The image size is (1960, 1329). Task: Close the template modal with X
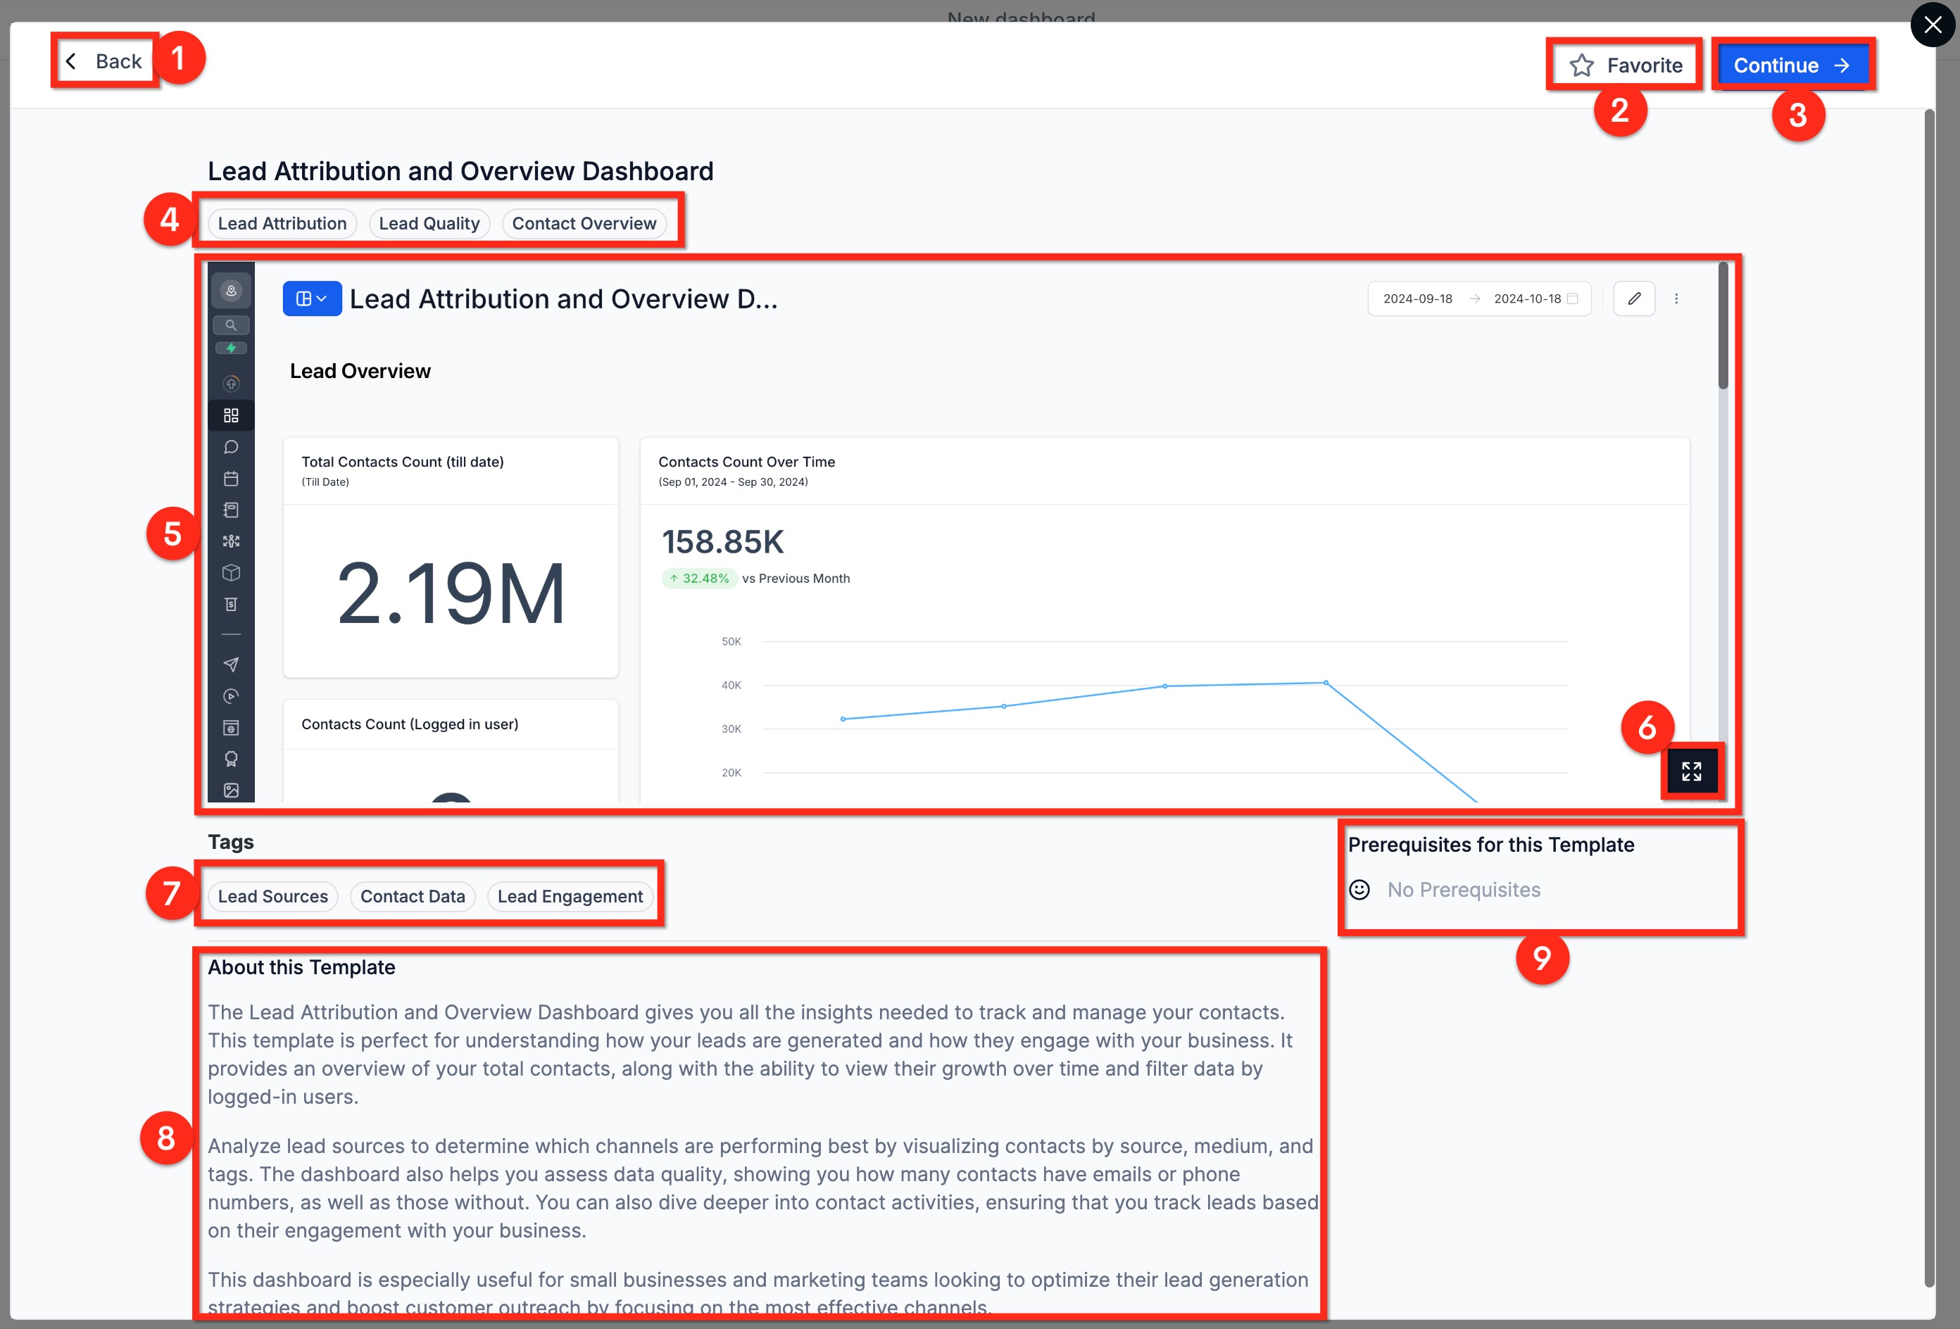(1932, 25)
